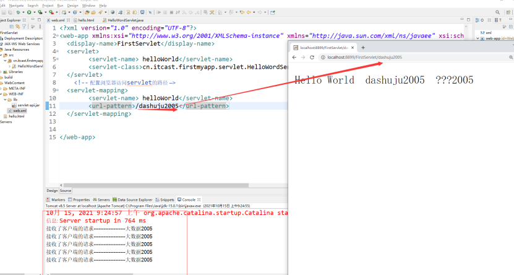
Task: Click the Debug bug icon in toolbar
Action: click(x=18, y=12)
